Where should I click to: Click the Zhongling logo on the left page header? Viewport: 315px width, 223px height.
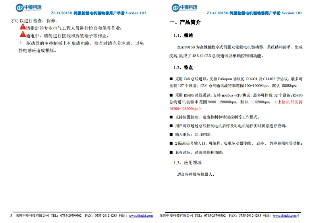pyautogui.click(x=28, y=8)
